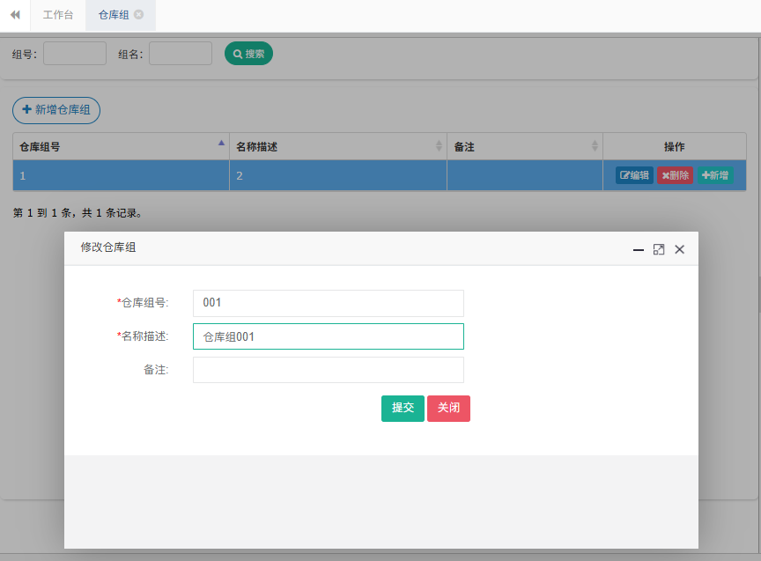Close the 仓库组 tab with x icon
761x561 pixels.
139,15
